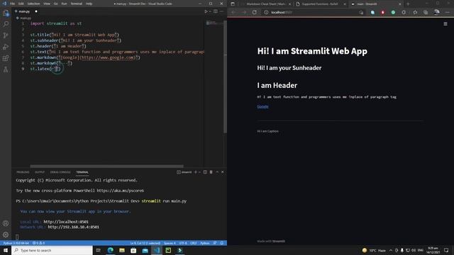Run the Python file with the play icon
454x255 pixels.
click(206, 11)
